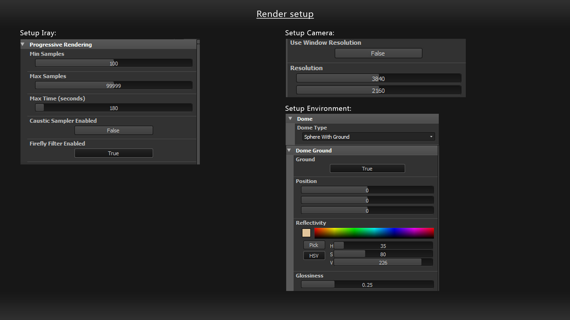Click the Reflectivity label

pos(311,223)
